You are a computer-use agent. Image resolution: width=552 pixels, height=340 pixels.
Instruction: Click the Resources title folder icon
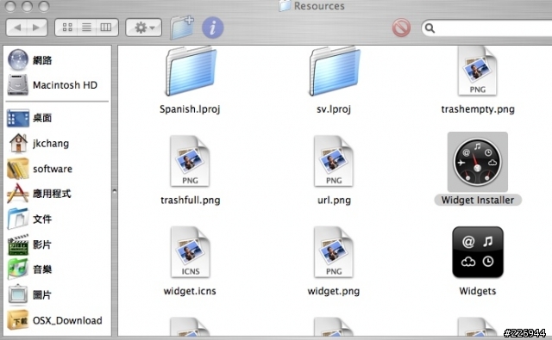[285, 6]
